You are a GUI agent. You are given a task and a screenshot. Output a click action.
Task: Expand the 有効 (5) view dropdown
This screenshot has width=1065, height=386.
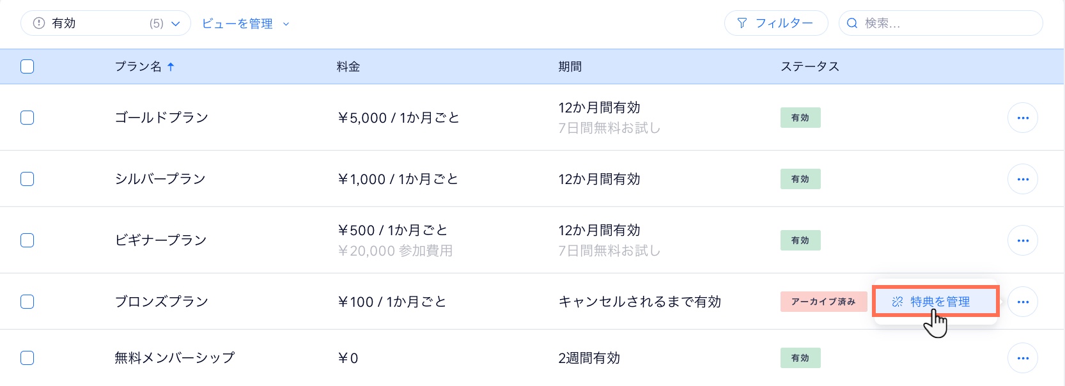click(105, 24)
